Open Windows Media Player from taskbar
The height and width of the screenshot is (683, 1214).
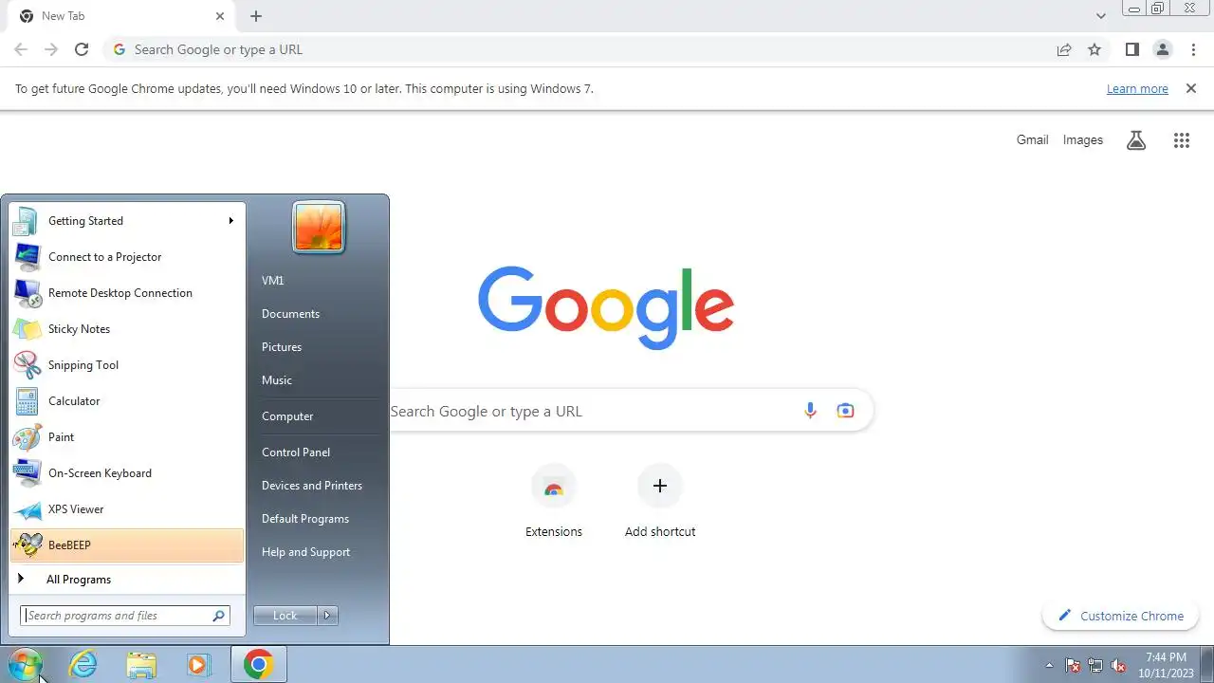197,665
